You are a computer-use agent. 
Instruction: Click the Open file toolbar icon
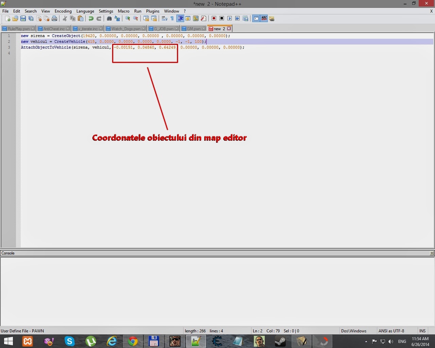[15, 18]
